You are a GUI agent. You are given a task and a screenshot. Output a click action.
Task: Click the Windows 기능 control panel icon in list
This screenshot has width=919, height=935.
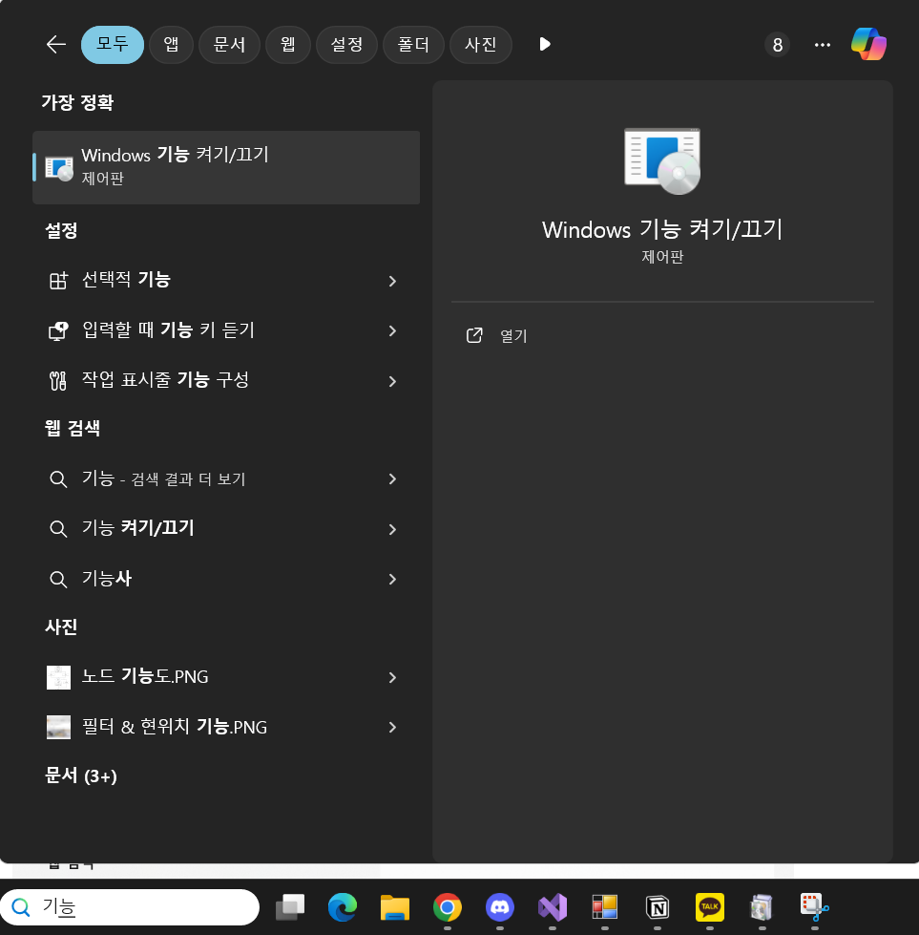[59, 169]
